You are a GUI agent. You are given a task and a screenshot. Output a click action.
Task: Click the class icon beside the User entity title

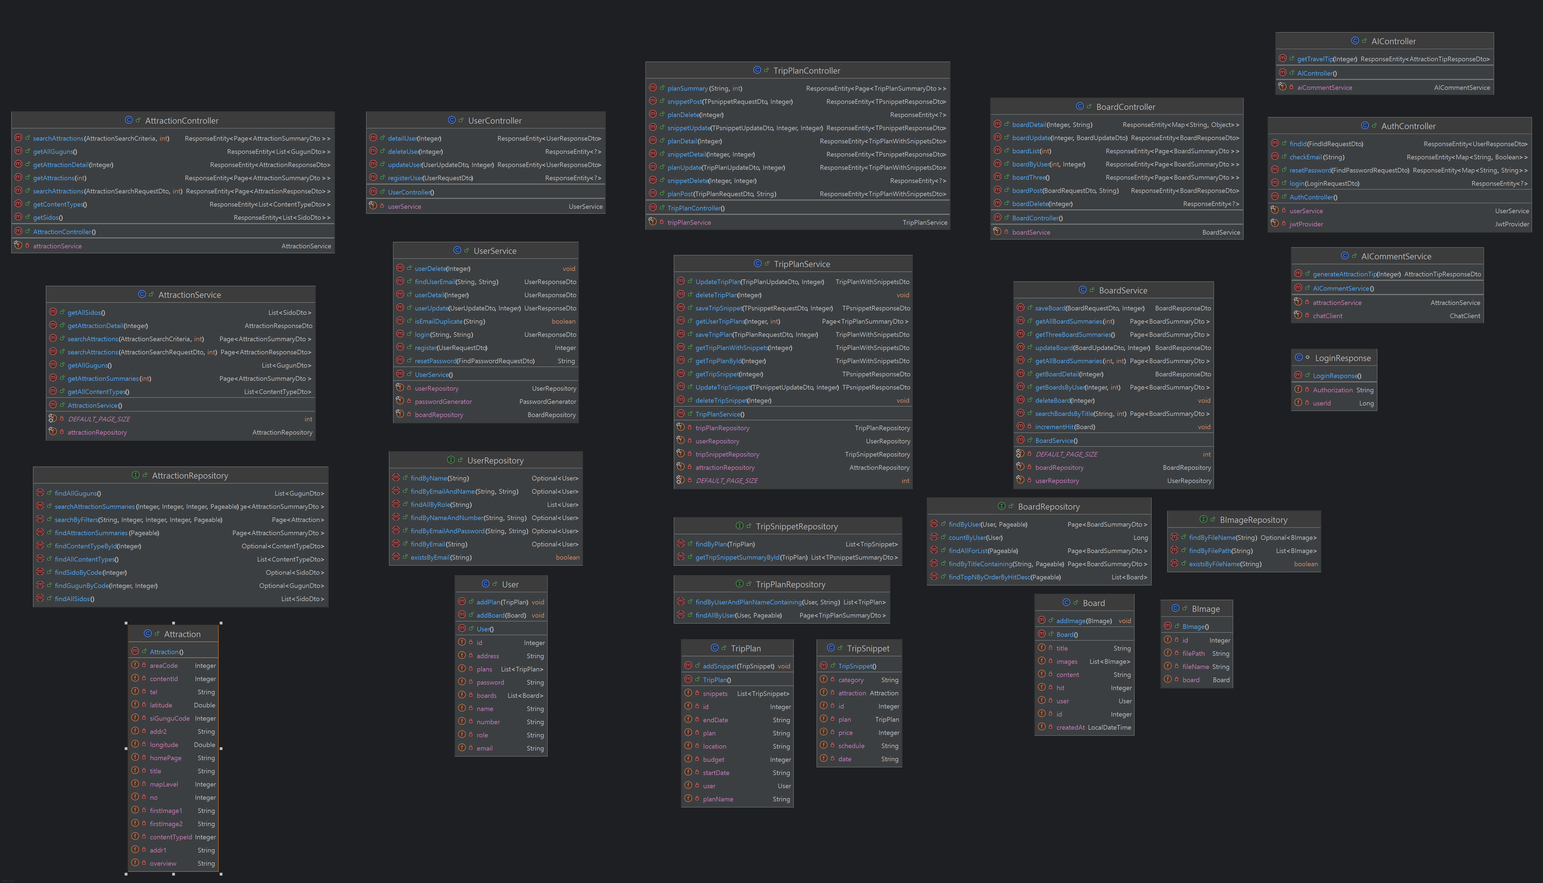click(x=486, y=584)
